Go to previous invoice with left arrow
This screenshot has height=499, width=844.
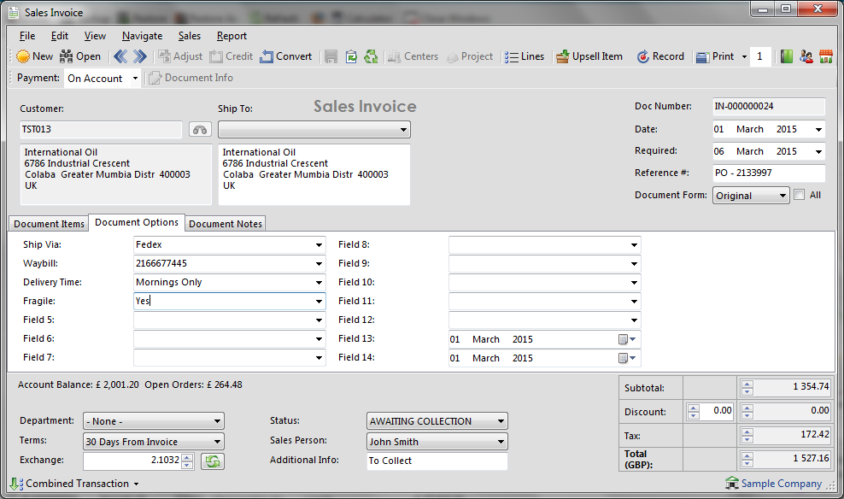pos(120,56)
